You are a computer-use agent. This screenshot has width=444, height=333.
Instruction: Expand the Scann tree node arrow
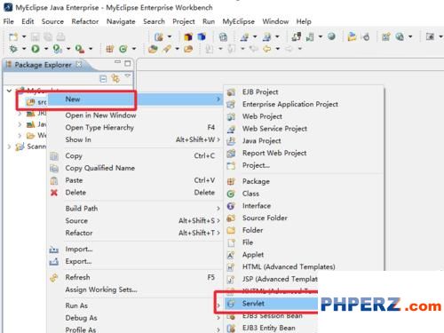tap(9, 147)
